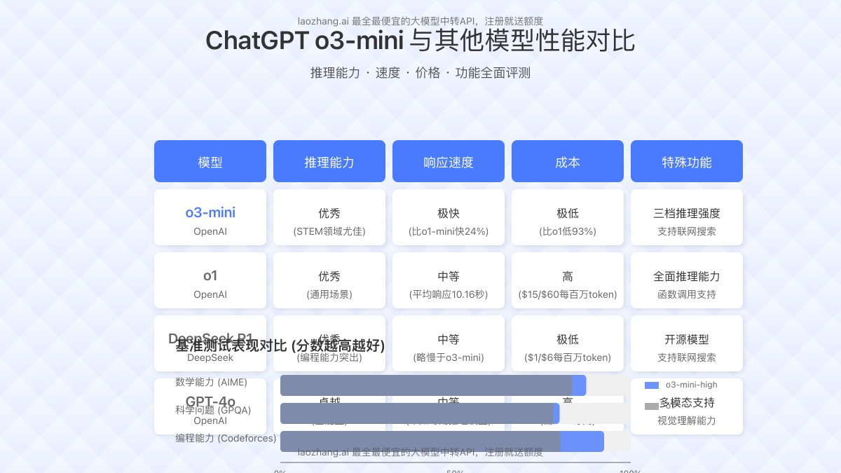Click the 数学能力 (AIME) label
841x473 pixels.
(x=211, y=382)
